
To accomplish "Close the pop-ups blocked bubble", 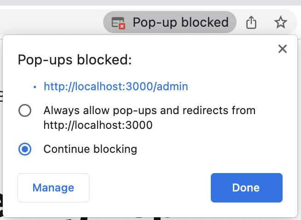I will point(283,49).
